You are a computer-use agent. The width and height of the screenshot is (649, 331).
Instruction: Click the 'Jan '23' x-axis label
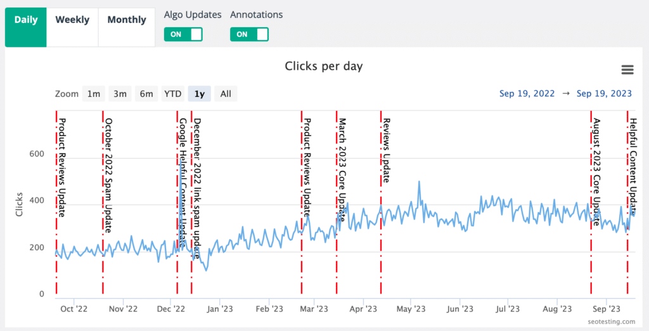[x=219, y=309]
